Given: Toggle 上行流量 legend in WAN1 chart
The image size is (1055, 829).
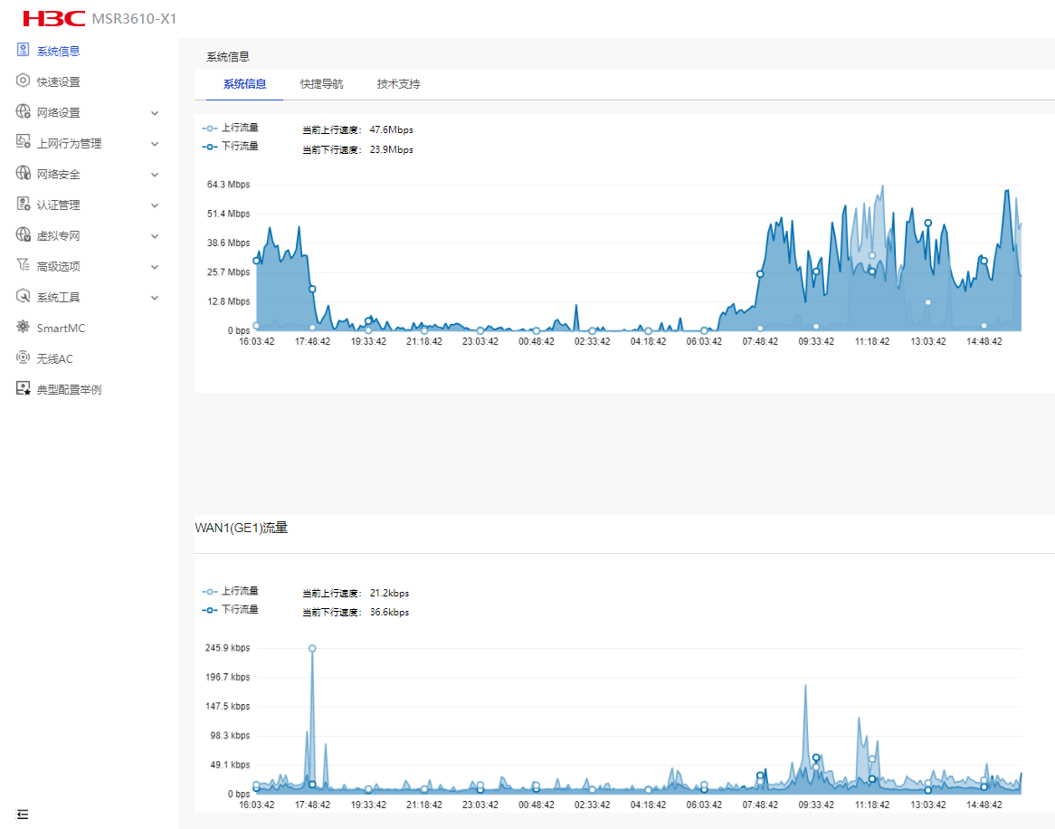Looking at the screenshot, I should (230, 592).
